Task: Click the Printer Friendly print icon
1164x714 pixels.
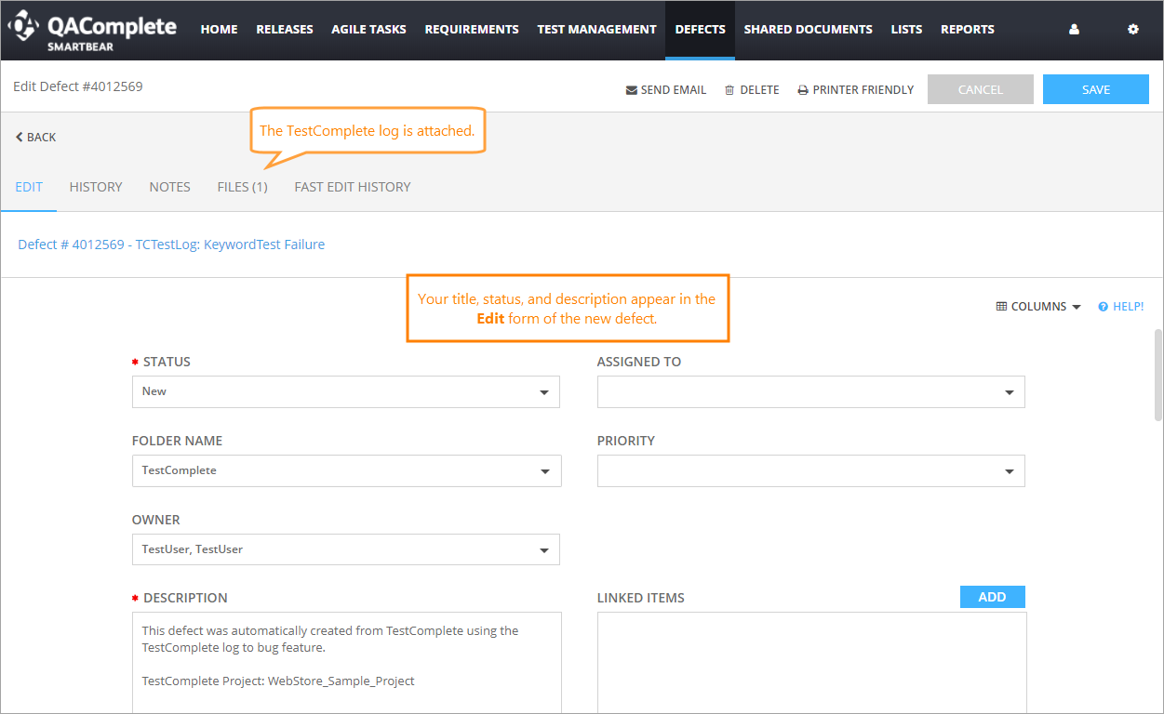Action: [802, 90]
